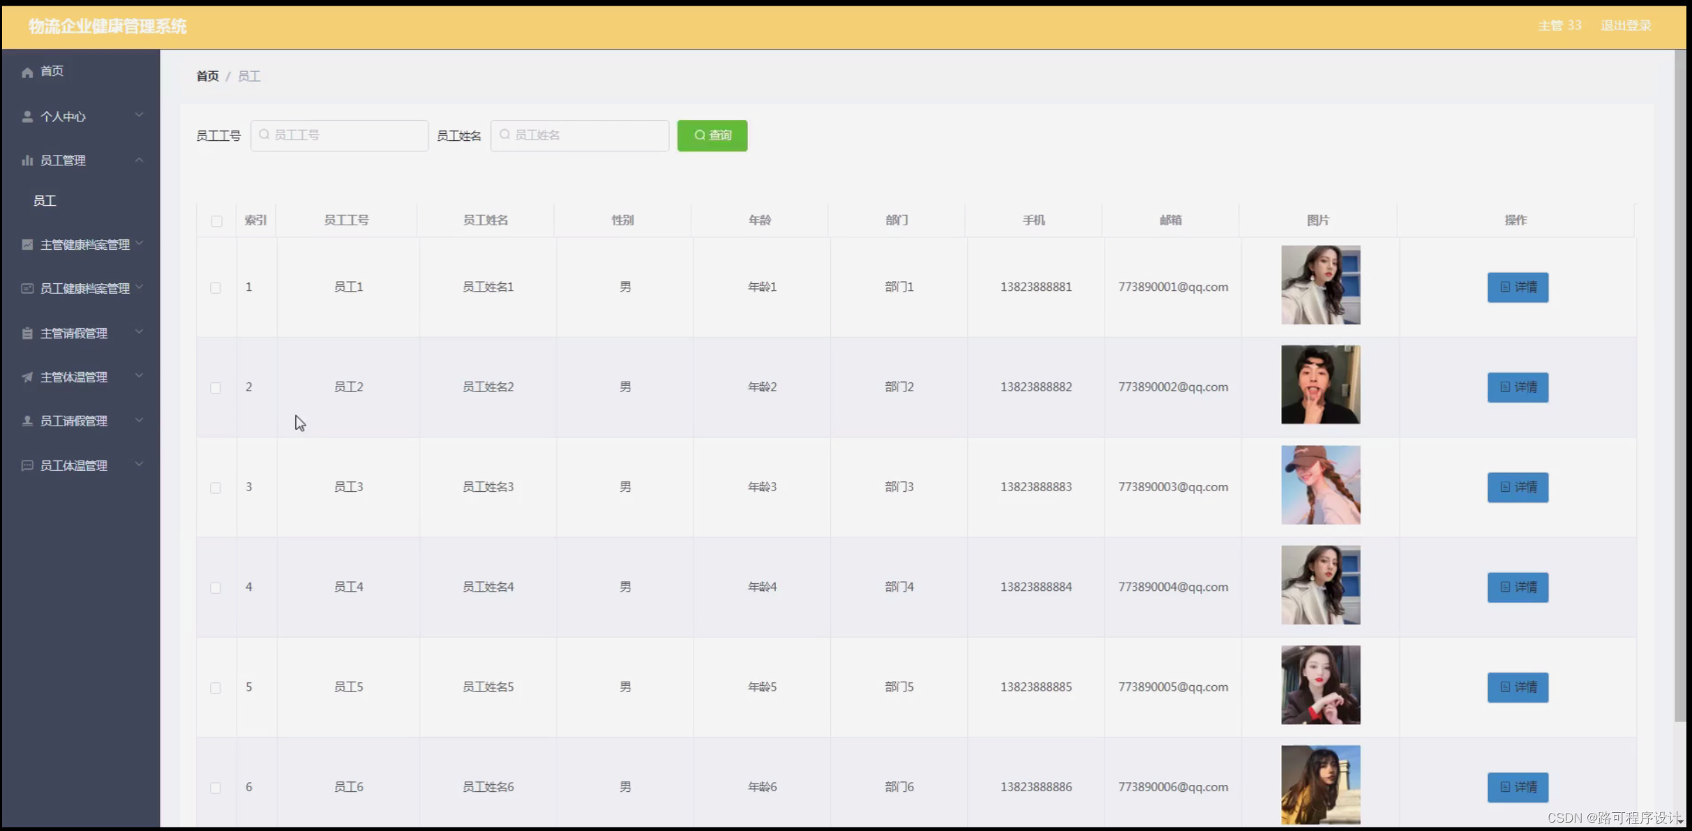
Task: Open 详情 for employee 员工3
Action: tap(1518, 487)
